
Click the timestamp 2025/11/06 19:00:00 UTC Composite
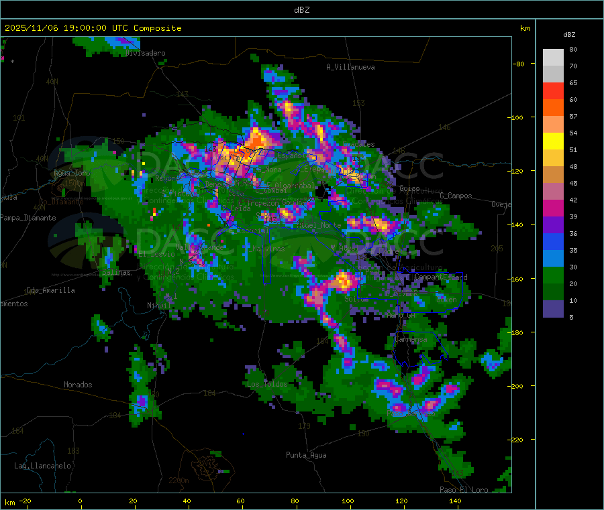pos(93,28)
